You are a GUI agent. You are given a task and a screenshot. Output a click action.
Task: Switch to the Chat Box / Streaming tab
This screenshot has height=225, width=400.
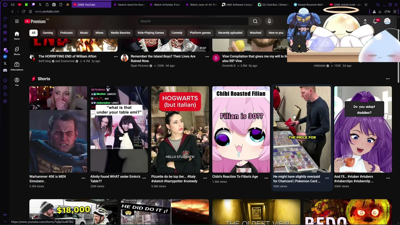coord(274,5)
